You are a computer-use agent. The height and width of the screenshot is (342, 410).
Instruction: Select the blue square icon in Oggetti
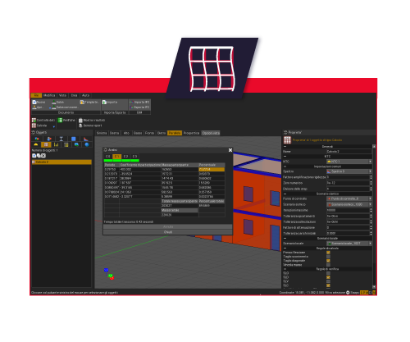click(x=74, y=139)
